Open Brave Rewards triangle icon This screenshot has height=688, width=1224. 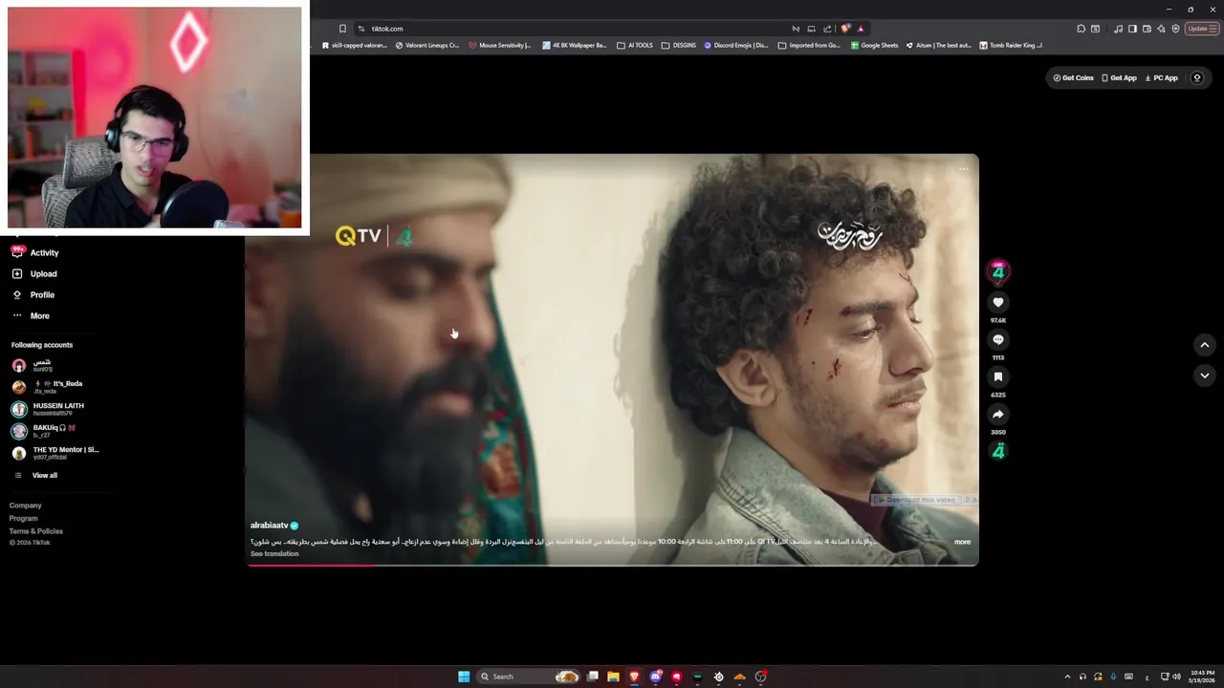[861, 29]
